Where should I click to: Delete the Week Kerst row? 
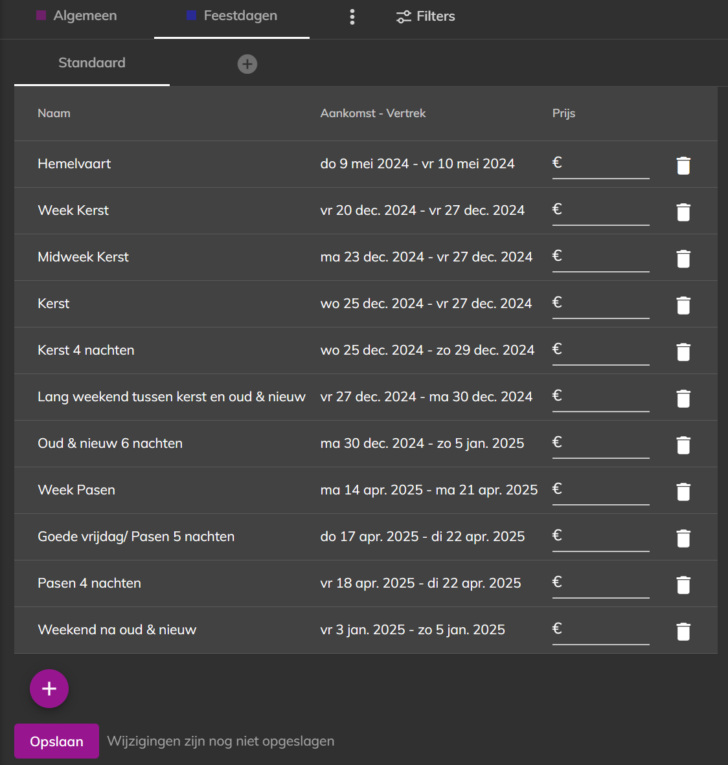[683, 212]
